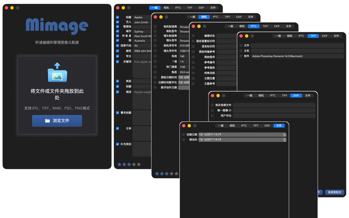Click the 唯一图像 ID input field
349x218 pixels.
274,110
